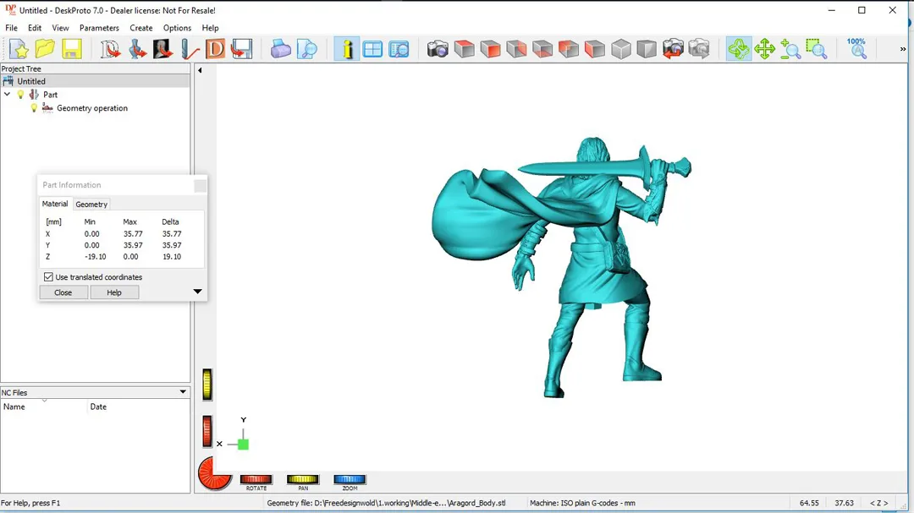Sort NC Files by the Name column
This screenshot has height=513, width=914.
(x=44, y=407)
